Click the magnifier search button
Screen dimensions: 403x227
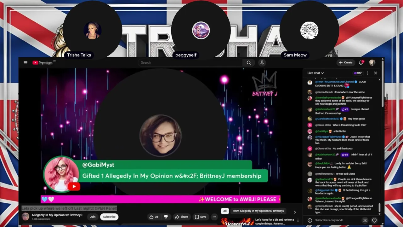[249, 63]
